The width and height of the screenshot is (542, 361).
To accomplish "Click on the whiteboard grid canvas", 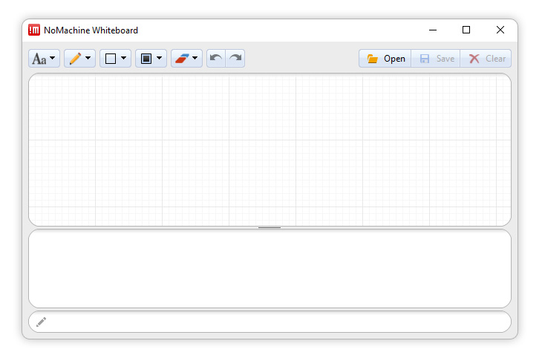I will (270, 149).
